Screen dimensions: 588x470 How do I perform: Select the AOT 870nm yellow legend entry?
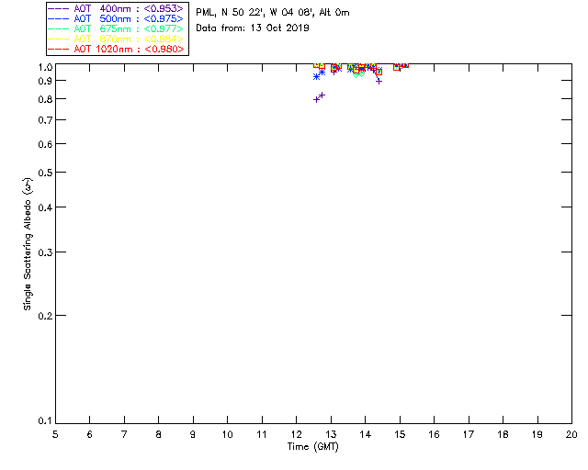point(116,39)
